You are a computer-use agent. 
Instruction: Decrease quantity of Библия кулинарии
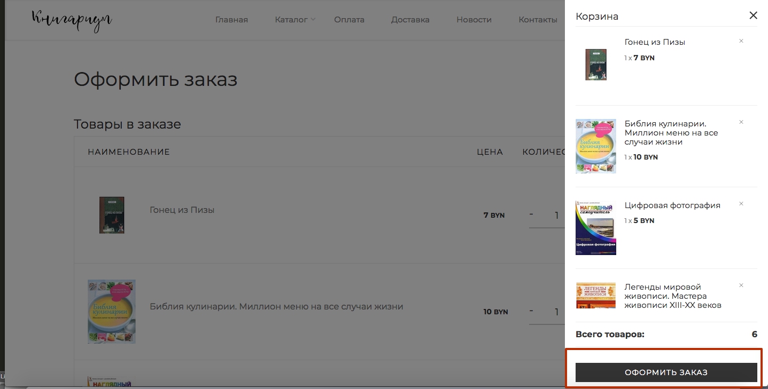pyautogui.click(x=531, y=311)
